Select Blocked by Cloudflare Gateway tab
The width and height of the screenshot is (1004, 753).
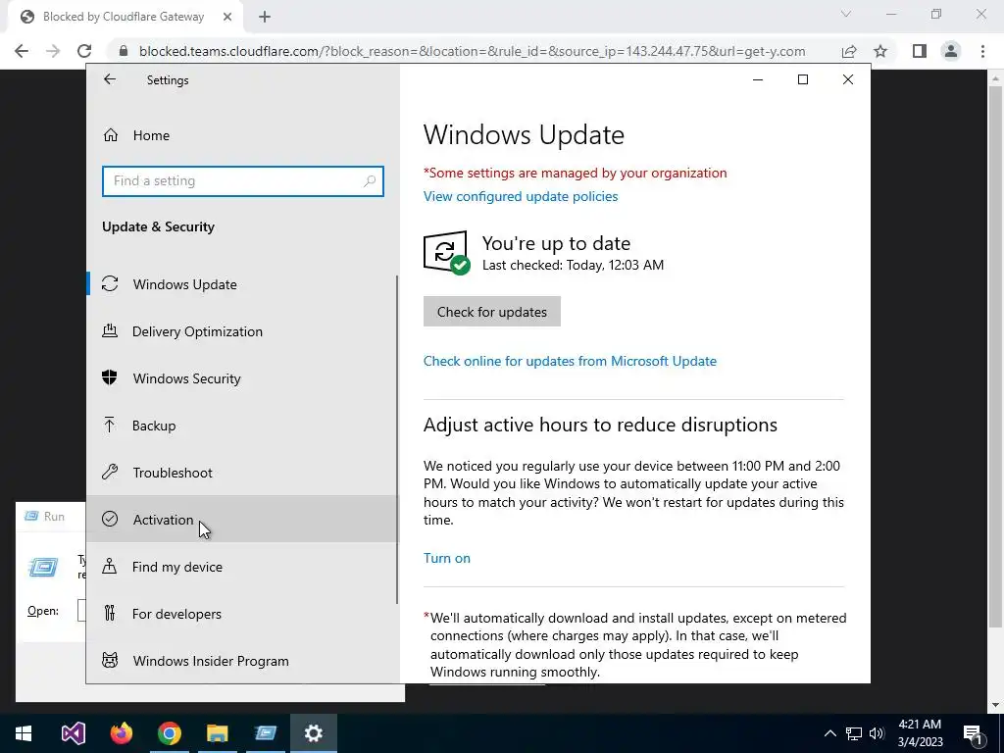(x=125, y=18)
